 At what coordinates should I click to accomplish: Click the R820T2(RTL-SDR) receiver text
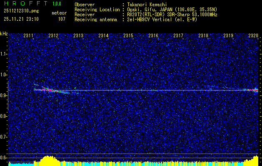click(x=172, y=15)
